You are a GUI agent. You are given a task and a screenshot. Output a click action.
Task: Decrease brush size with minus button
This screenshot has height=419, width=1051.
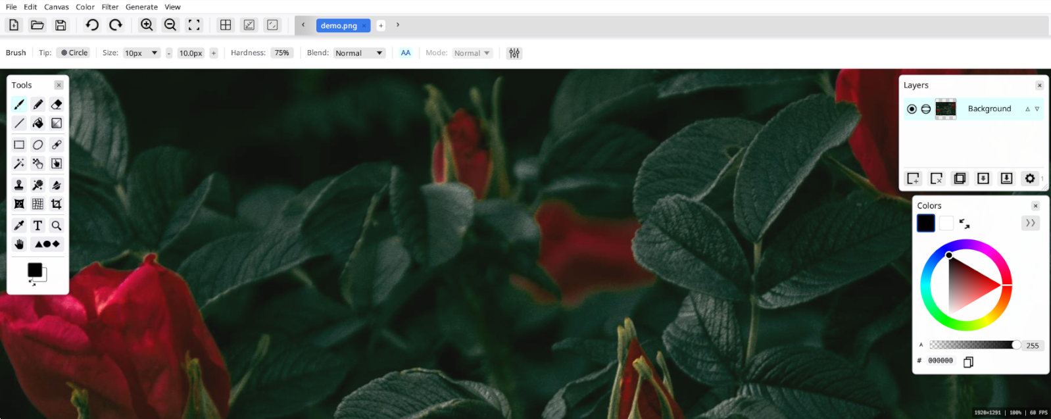pyautogui.click(x=169, y=53)
